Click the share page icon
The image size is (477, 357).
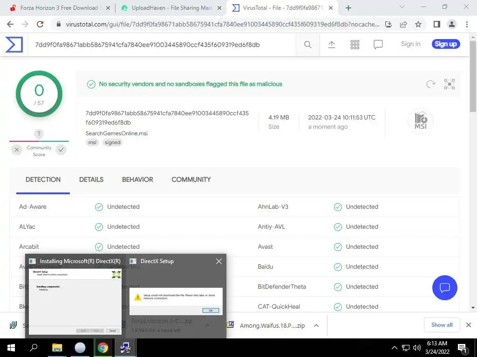click(x=403, y=24)
